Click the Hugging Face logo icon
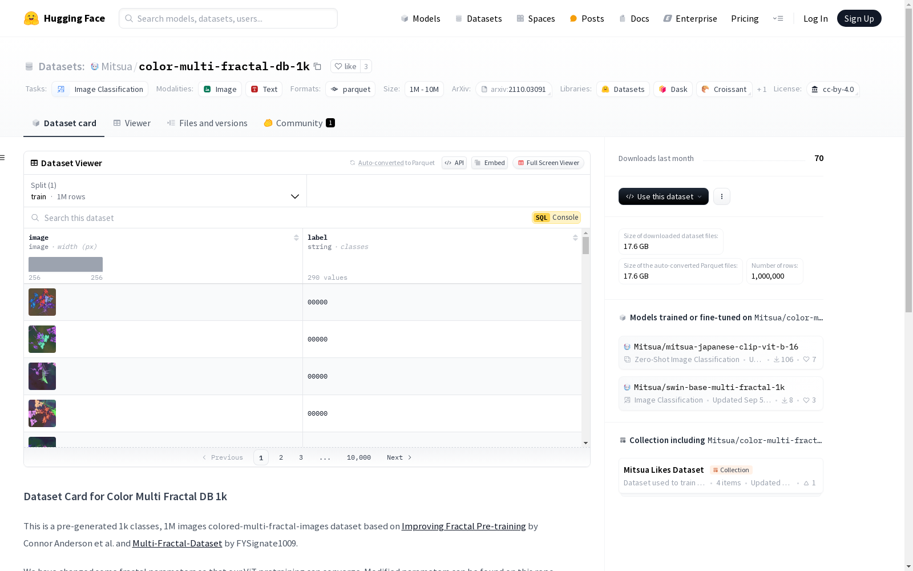Viewport: 913px width, 571px height. (x=31, y=18)
